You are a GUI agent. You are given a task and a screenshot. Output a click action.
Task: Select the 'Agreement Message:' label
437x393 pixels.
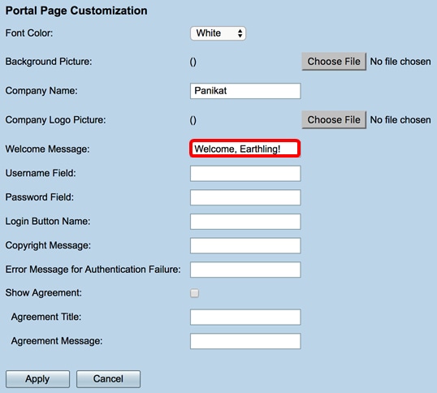click(57, 341)
